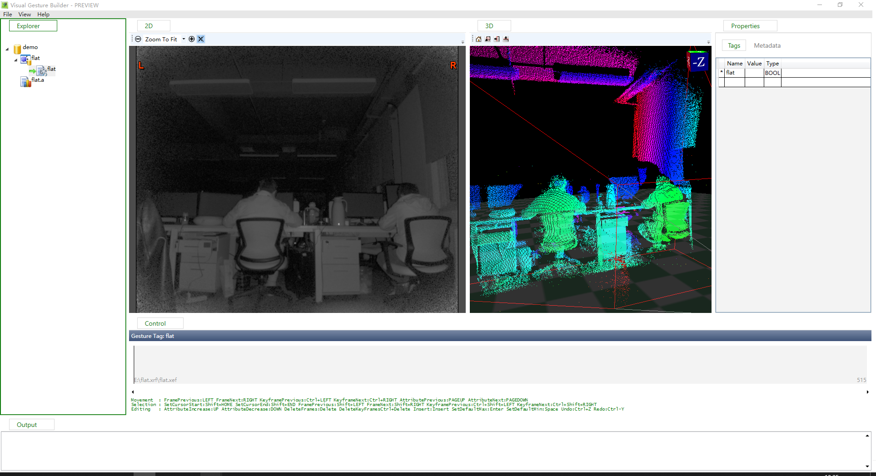Click the third 3D toolbar icon
Screen dimensions: 876x476
(497, 39)
